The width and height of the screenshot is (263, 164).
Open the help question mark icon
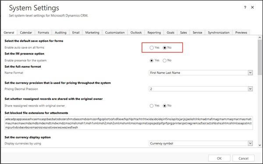click(x=245, y=7)
